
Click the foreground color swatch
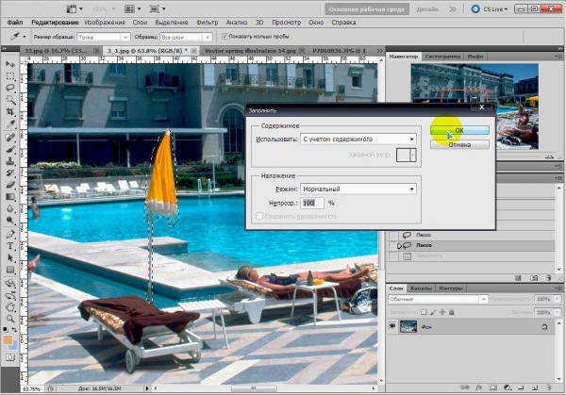point(7,339)
